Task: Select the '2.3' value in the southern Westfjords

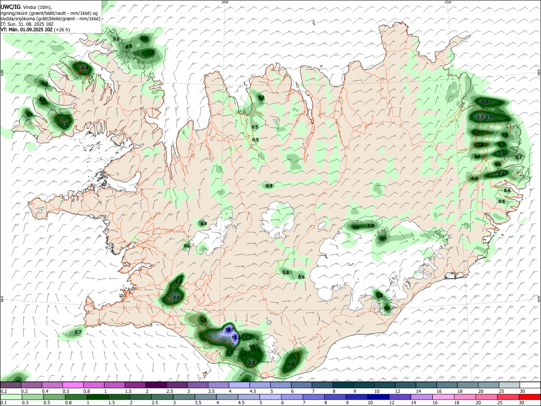Action: 64,125
